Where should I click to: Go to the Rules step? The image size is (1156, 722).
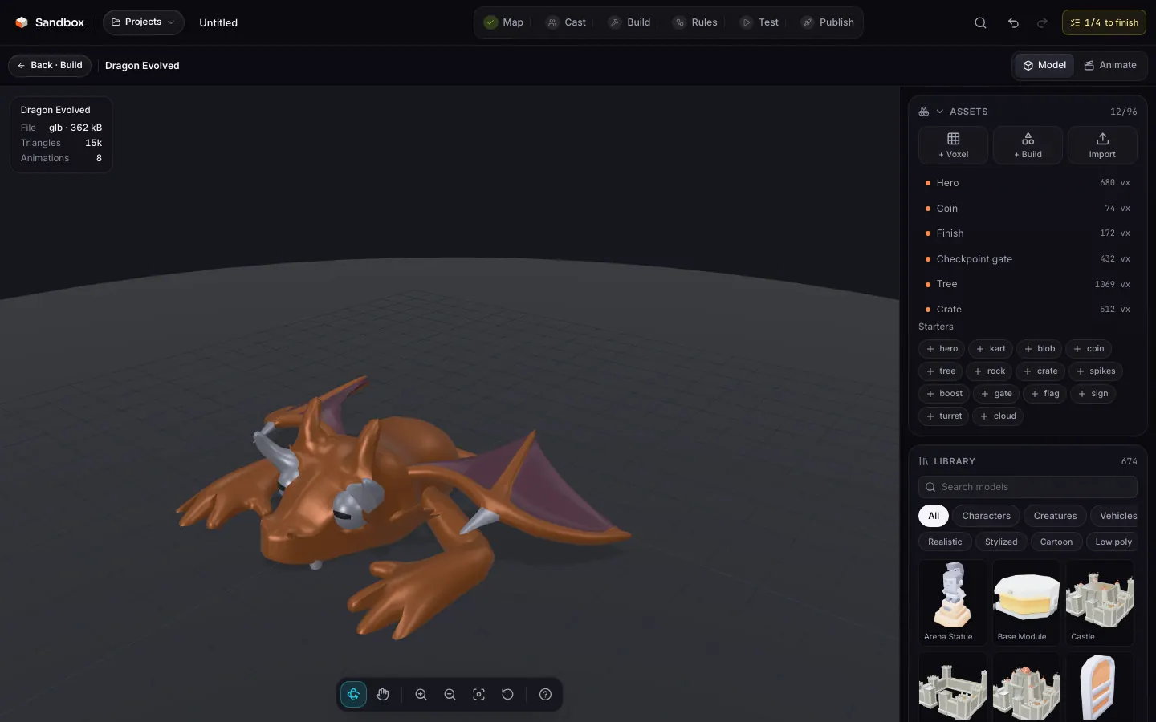(x=696, y=22)
